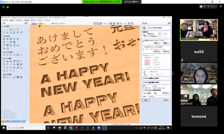Screen dimensions: 224x134
Task: Click the Open File folder icon
Action: (x=7, y=29)
